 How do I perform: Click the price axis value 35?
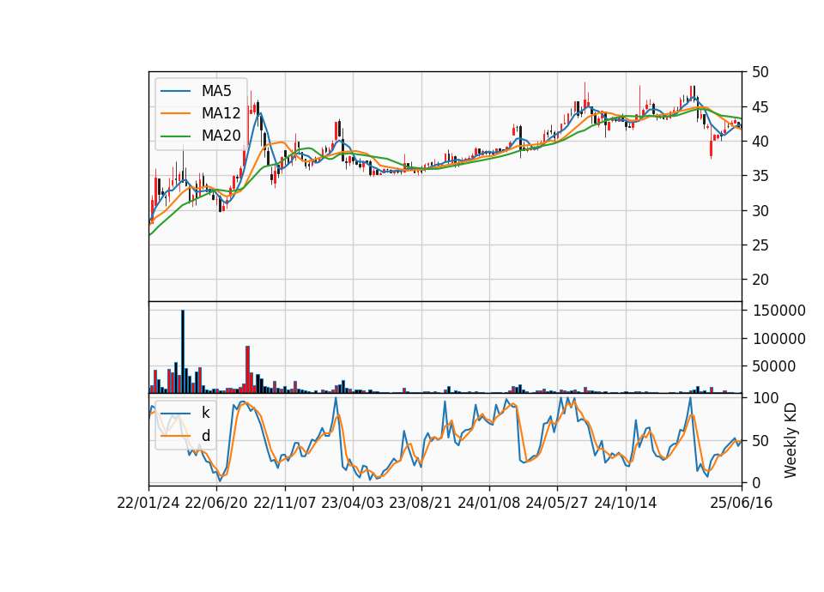[x=760, y=176]
